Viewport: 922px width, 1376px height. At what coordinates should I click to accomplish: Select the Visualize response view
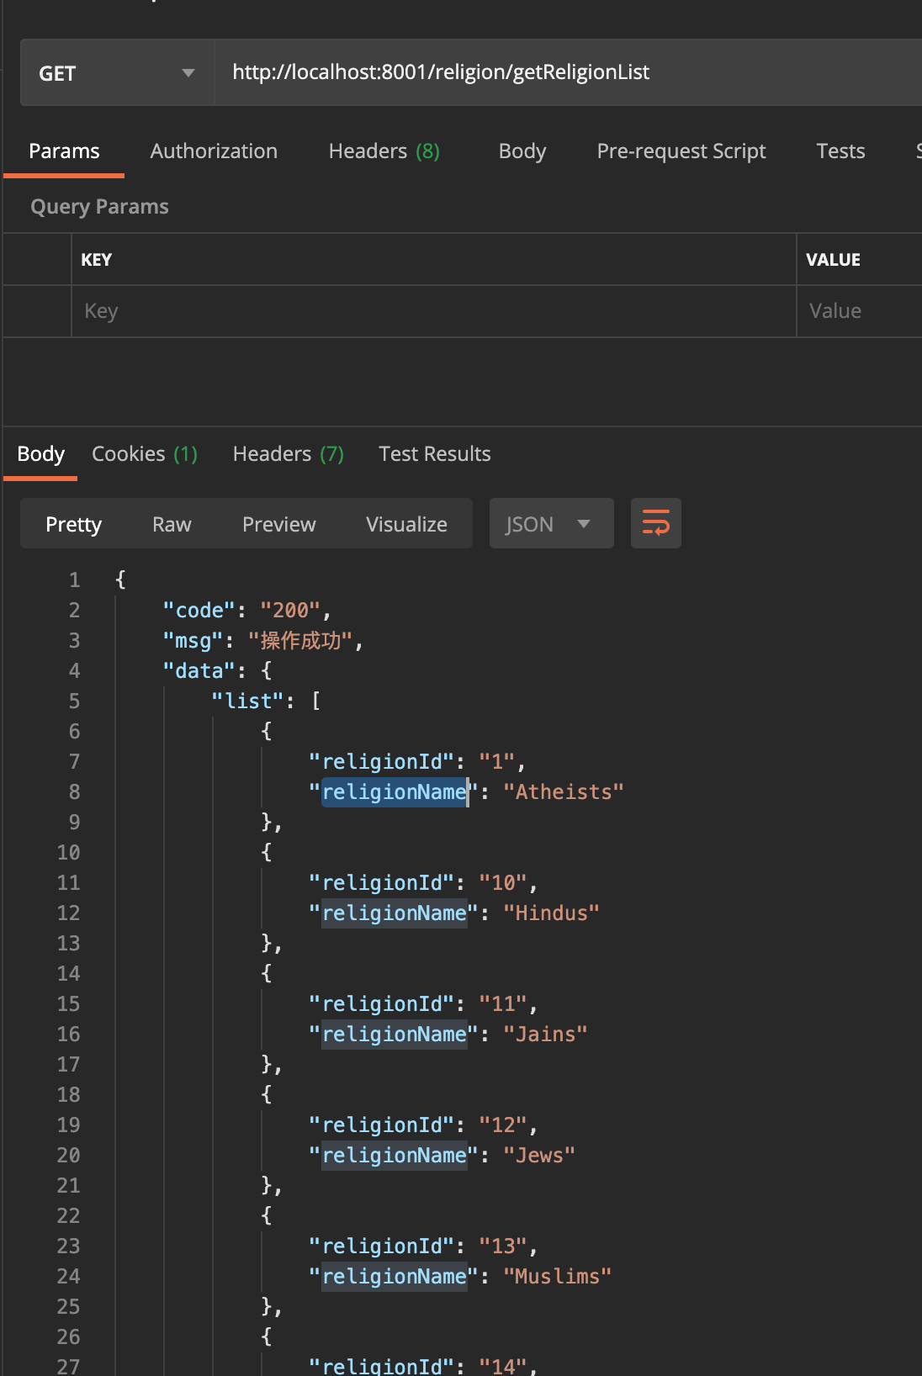[406, 524]
